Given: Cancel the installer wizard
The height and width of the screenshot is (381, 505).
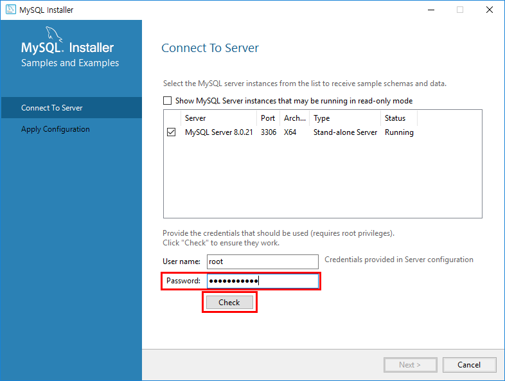Looking at the screenshot, I should (469, 364).
